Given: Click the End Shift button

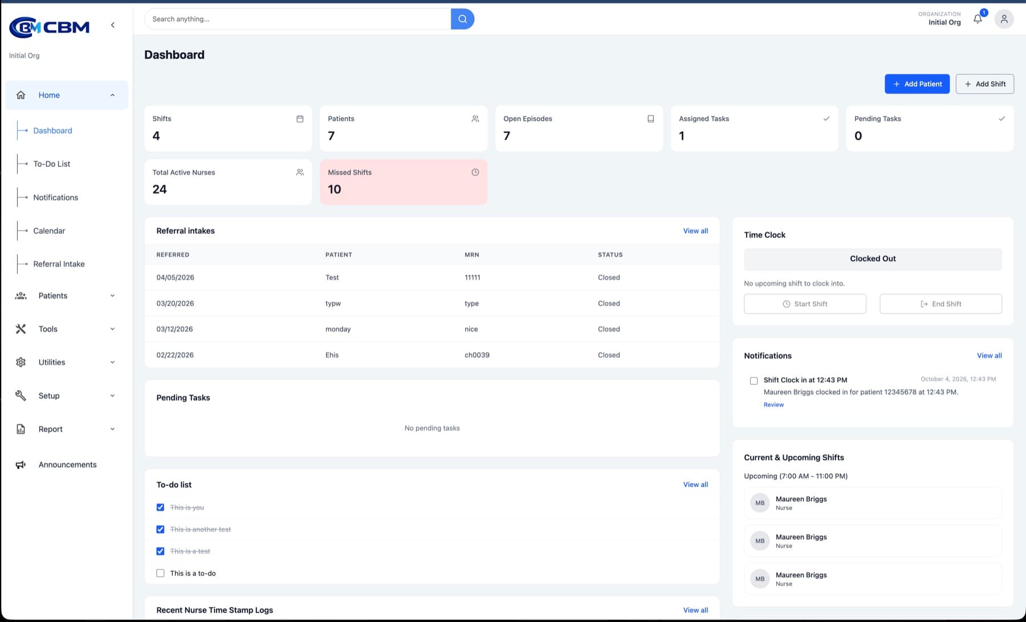Looking at the screenshot, I should coord(940,304).
